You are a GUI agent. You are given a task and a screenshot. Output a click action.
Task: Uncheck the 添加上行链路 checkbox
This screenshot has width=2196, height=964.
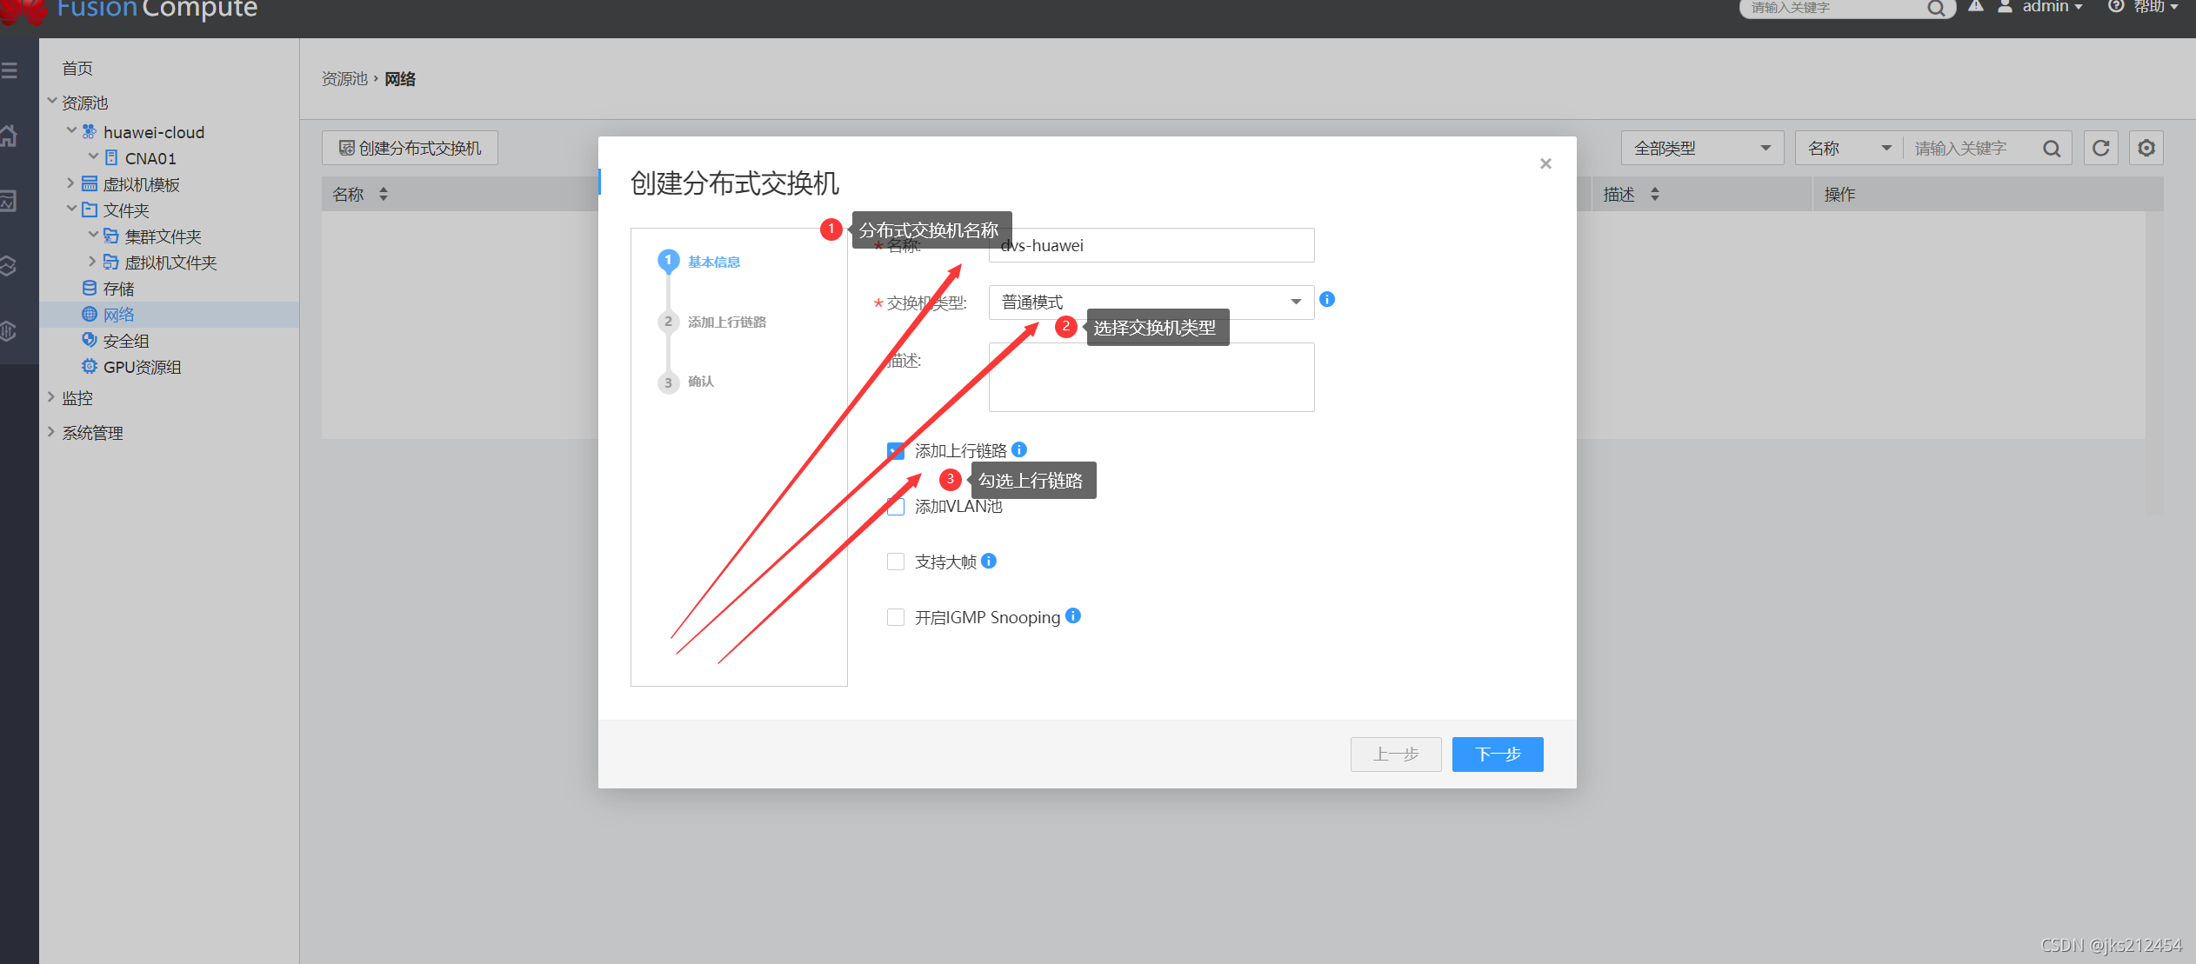pos(896,450)
